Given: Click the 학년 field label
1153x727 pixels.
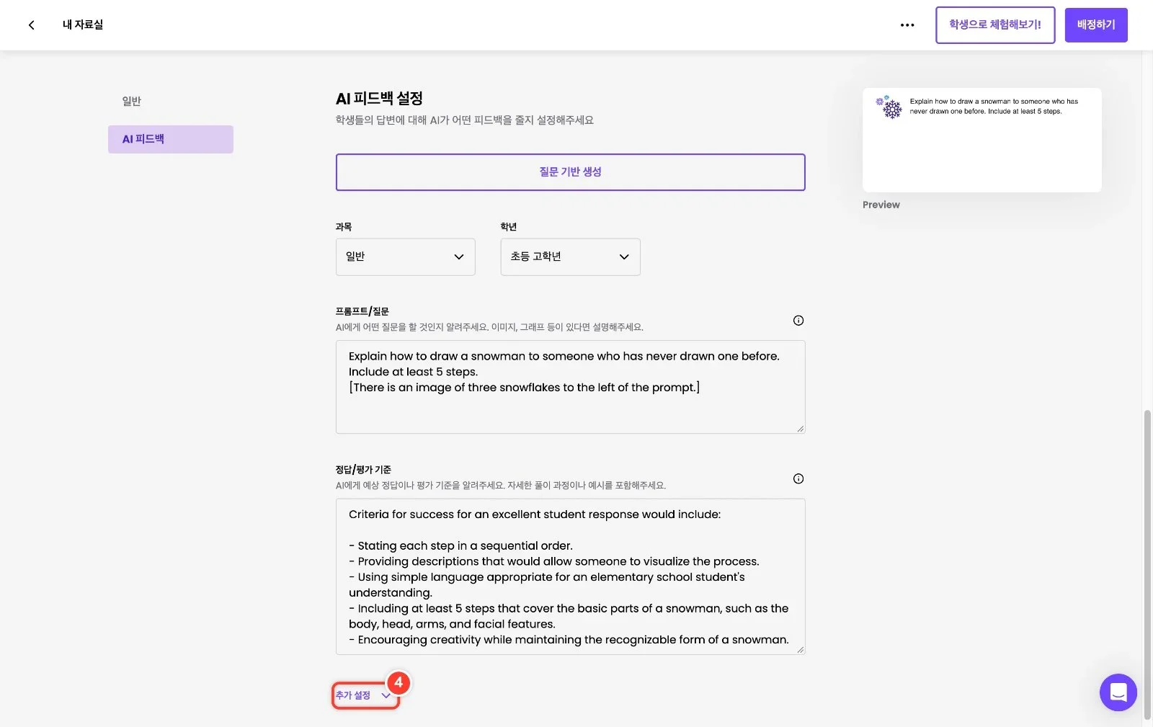Looking at the screenshot, I should pyautogui.click(x=509, y=227).
